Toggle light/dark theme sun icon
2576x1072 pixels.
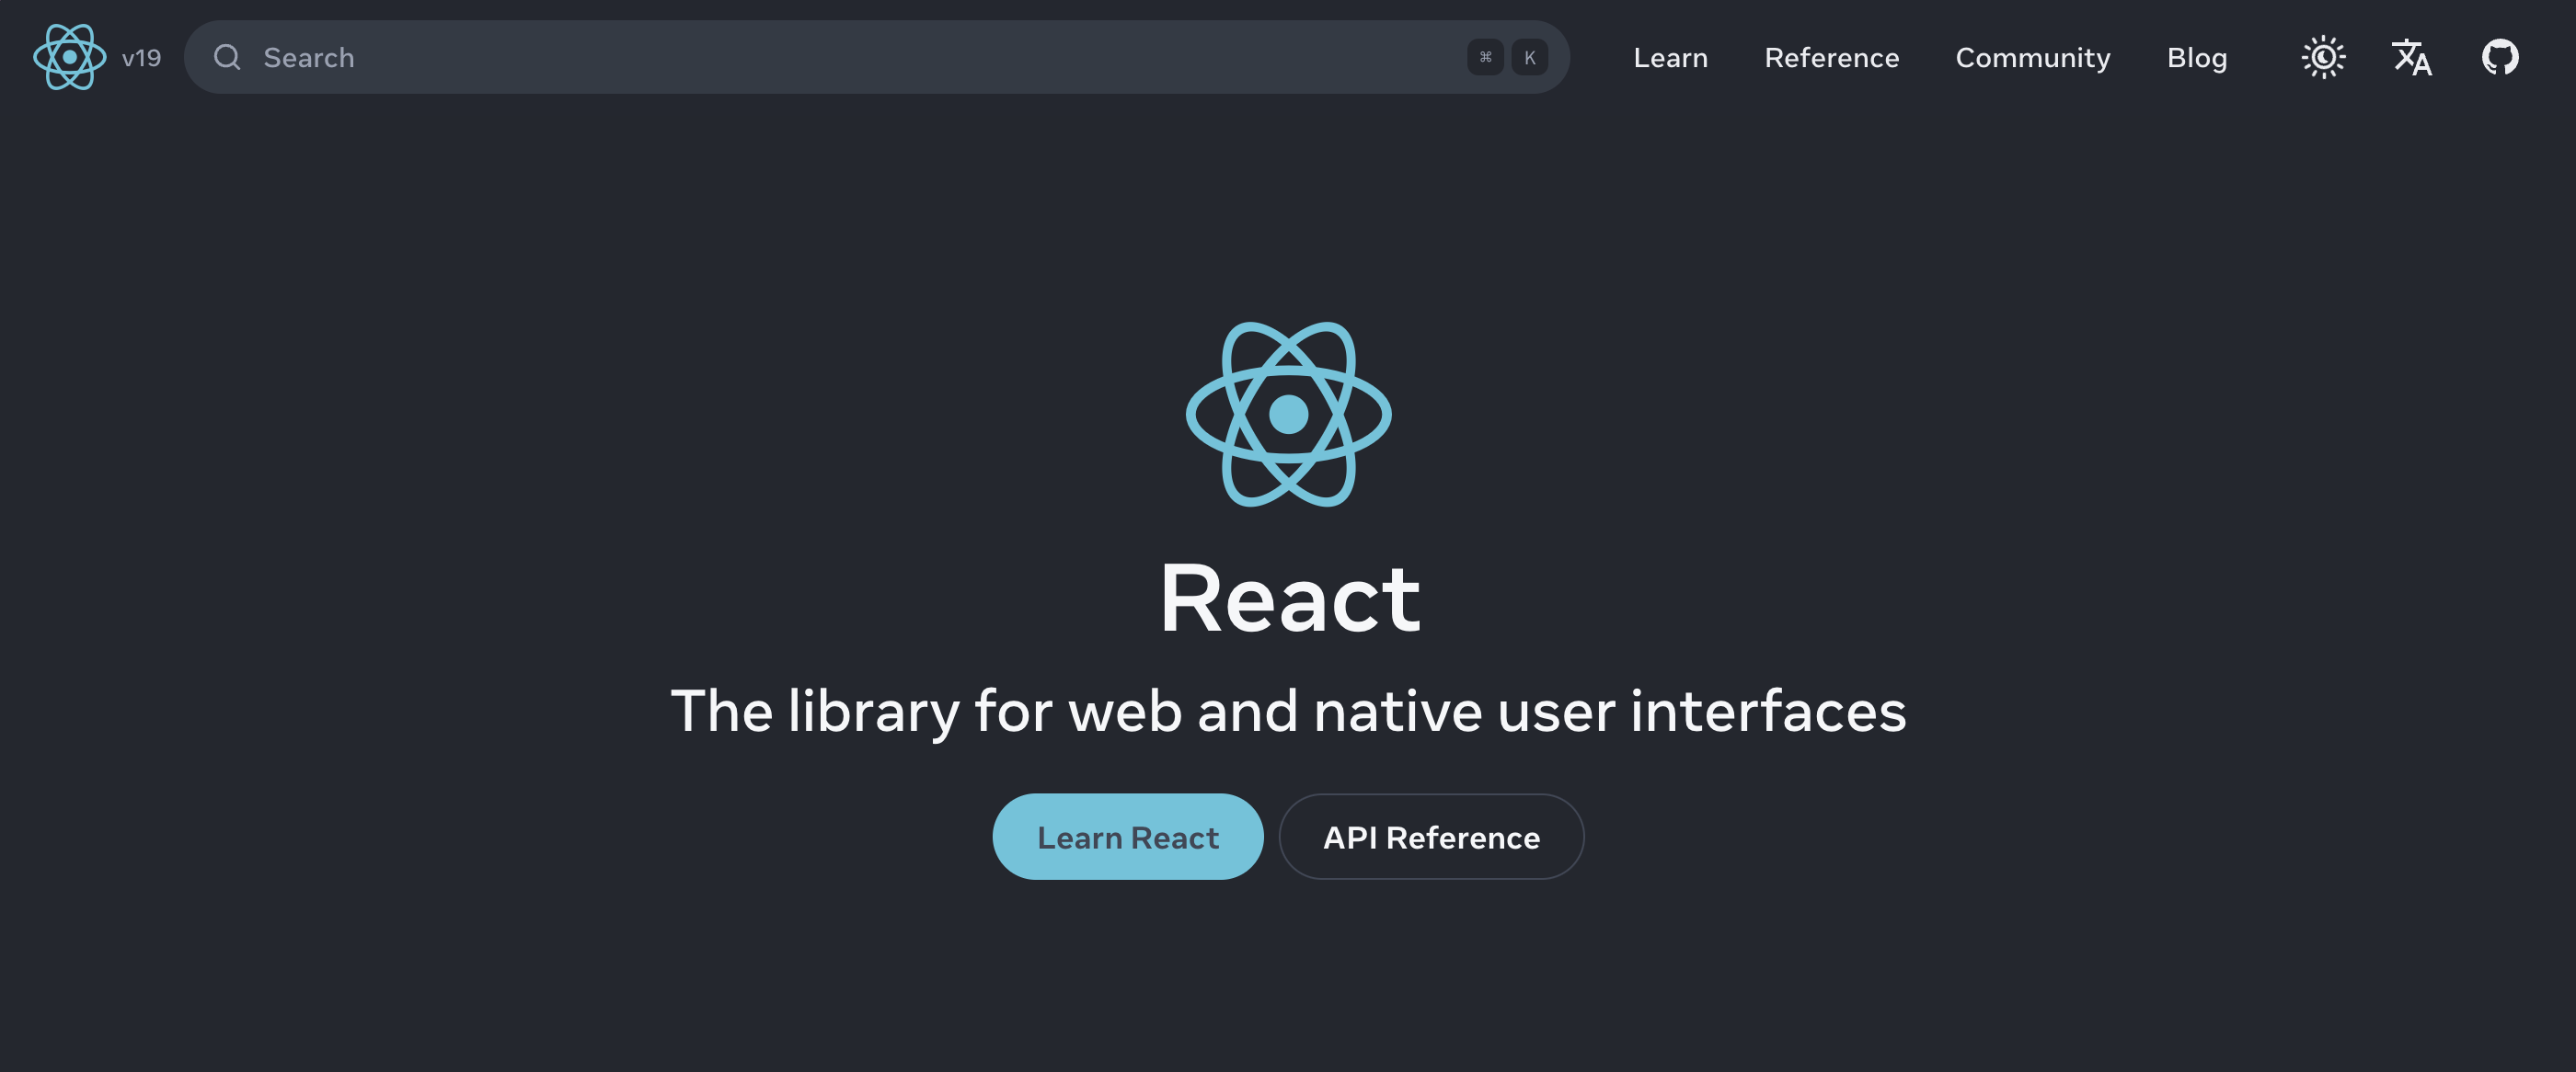pyautogui.click(x=2323, y=57)
